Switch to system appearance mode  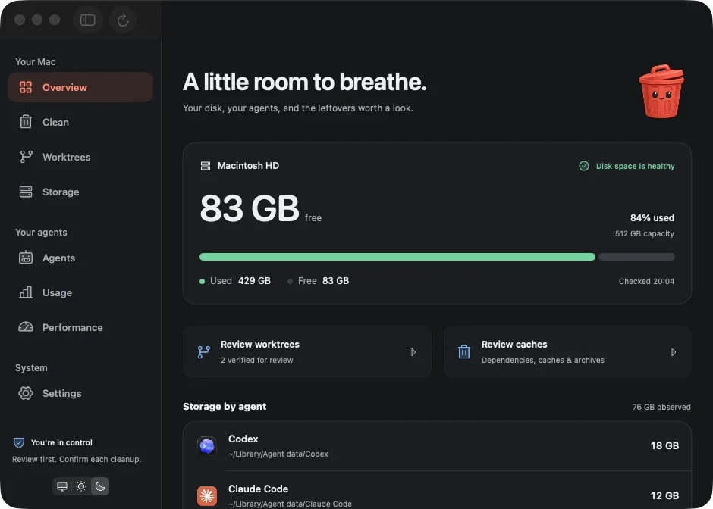click(62, 486)
